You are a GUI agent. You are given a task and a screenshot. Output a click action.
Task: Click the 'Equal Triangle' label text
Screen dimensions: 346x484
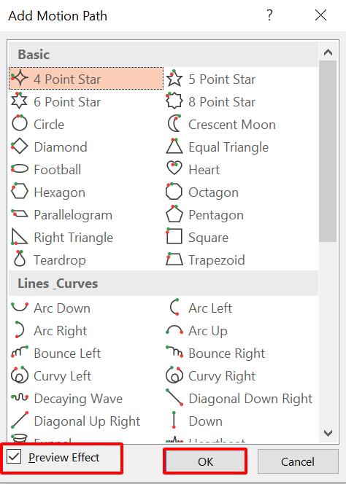pos(228,147)
